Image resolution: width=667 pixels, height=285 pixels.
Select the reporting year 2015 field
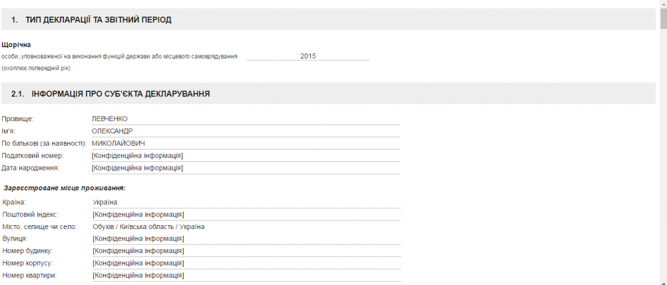point(308,56)
